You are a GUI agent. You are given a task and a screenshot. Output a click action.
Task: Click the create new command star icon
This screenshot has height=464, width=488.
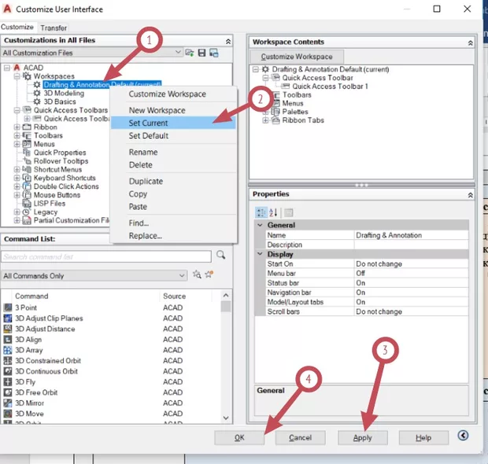click(209, 275)
